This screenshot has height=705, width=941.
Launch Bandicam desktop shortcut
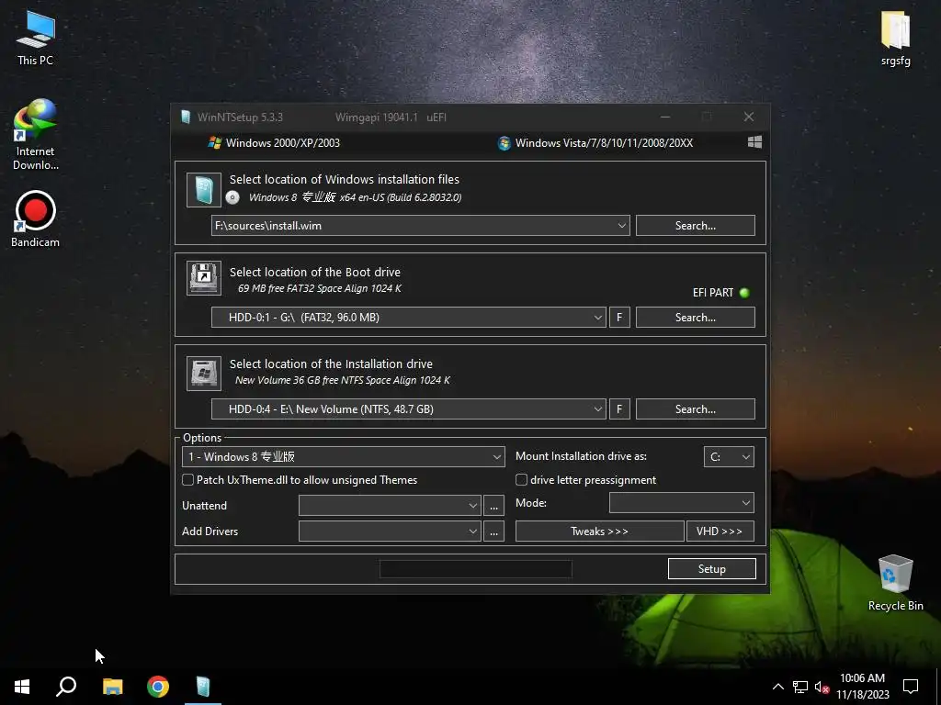click(x=36, y=218)
